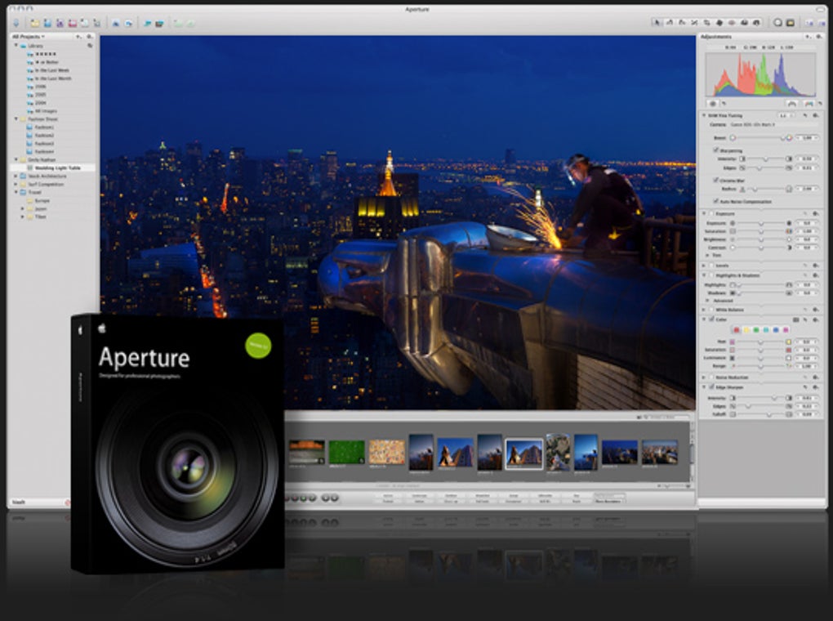Toggle the Sharpening checkbox
The width and height of the screenshot is (833, 621).
715,150
